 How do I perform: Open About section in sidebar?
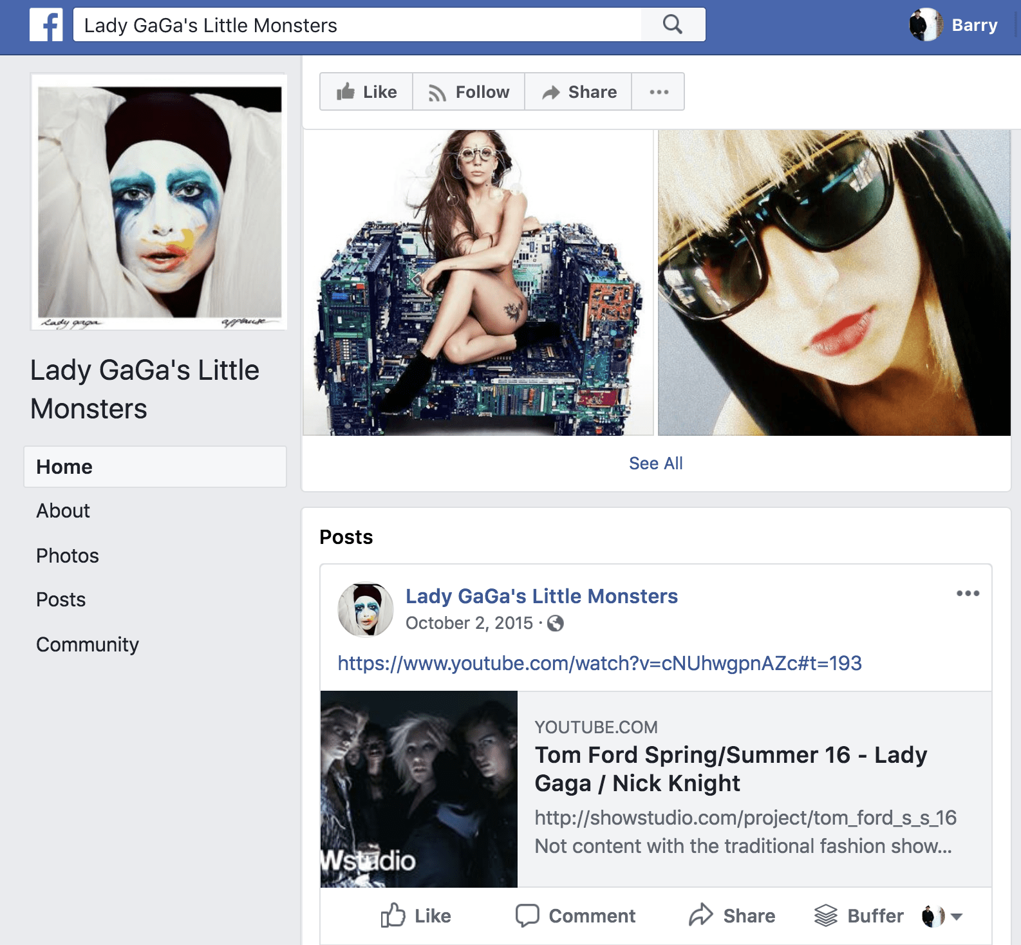[x=63, y=510]
